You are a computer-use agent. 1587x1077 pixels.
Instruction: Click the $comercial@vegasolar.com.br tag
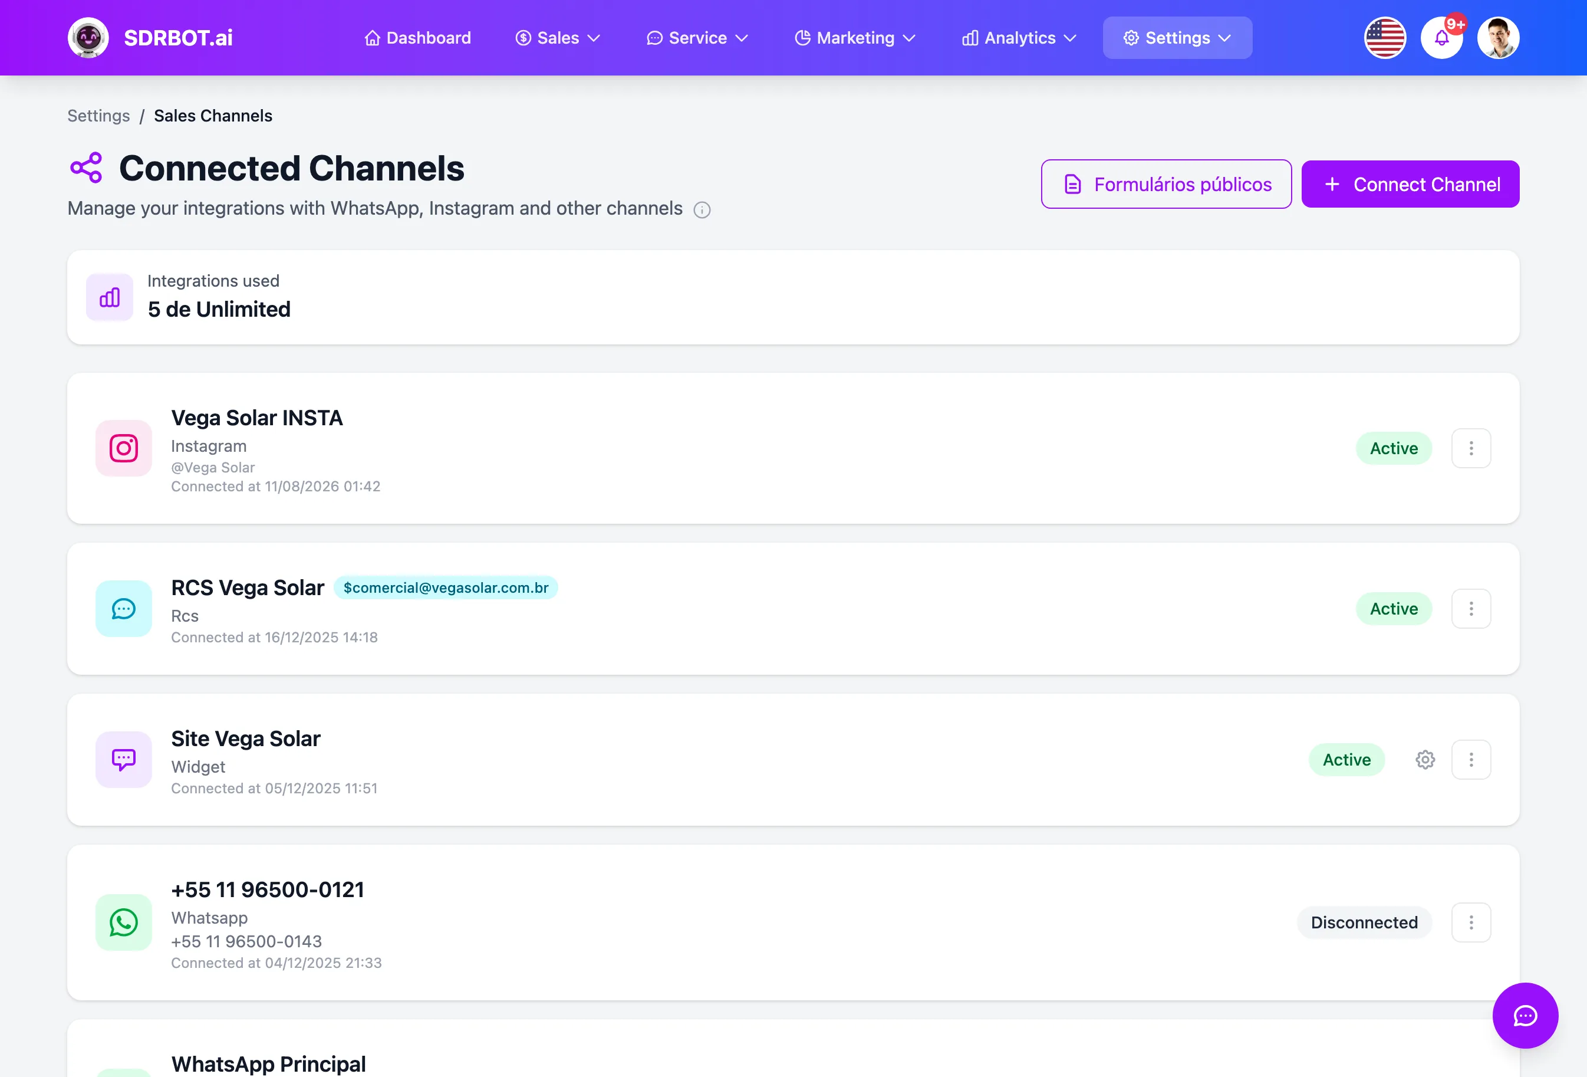click(446, 587)
